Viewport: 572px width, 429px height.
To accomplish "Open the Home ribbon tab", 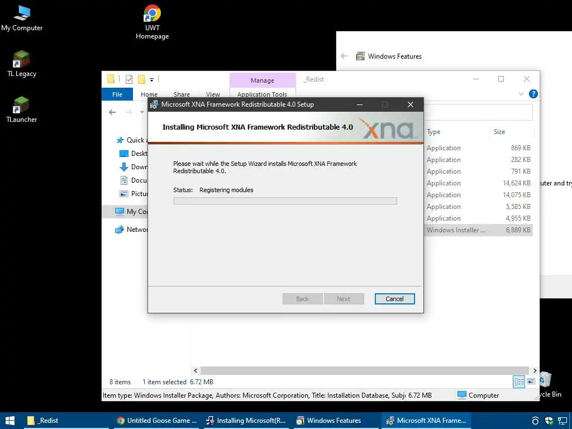I will [x=149, y=94].
